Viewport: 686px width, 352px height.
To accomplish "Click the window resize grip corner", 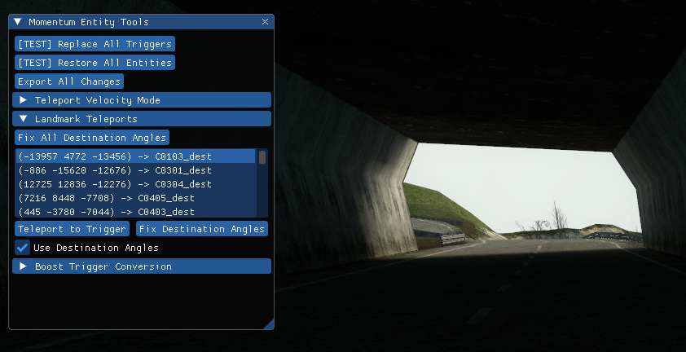I will pos(269,324).
